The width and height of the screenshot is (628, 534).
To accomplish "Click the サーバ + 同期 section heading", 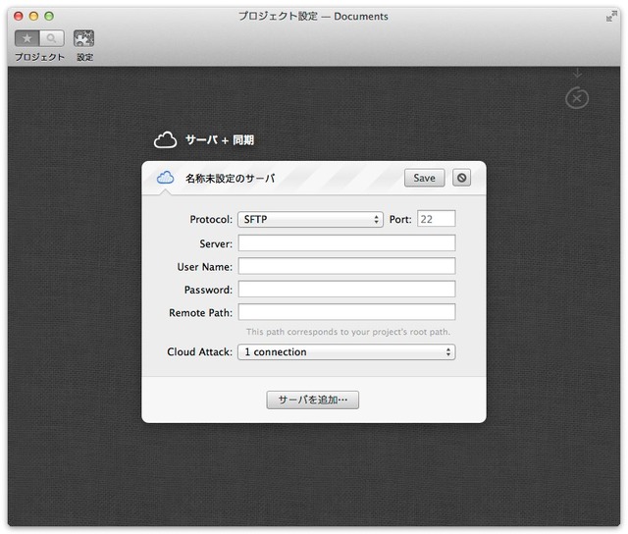I will pos(220,140).
